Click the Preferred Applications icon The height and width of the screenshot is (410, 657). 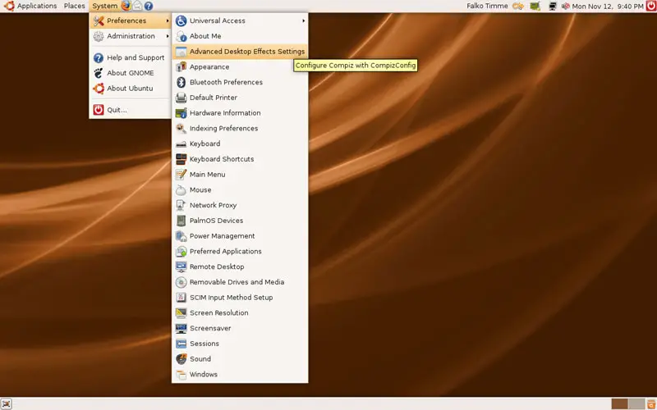click(x=181, y=252)
